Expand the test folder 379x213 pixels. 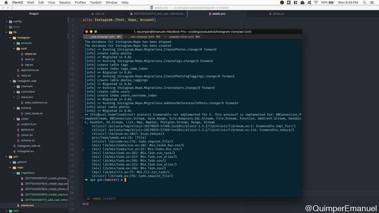click(x=7, y=211)
